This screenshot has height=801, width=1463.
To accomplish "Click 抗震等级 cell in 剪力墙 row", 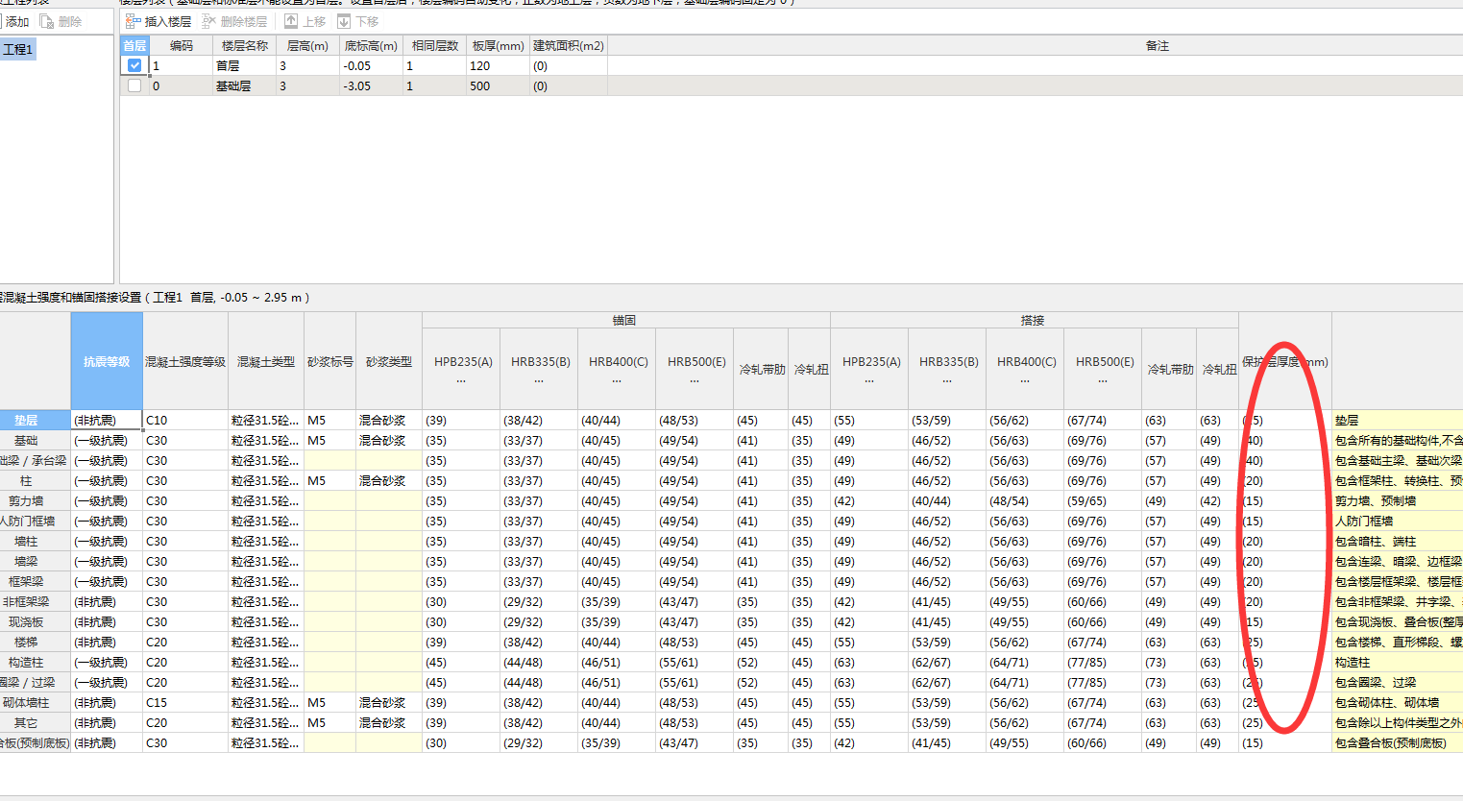I will pyautogui.click(x=107, y=500).
